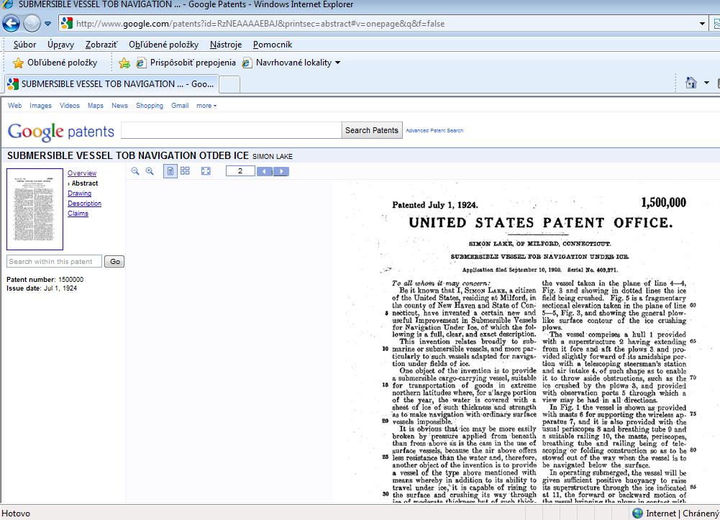Open the Súbor menu
The height and width of the screenshot is (520, 720).
pyautogui.click(x=24, y=45)
